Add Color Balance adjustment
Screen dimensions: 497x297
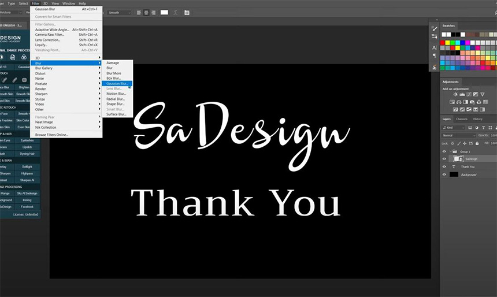pos(459,102)
